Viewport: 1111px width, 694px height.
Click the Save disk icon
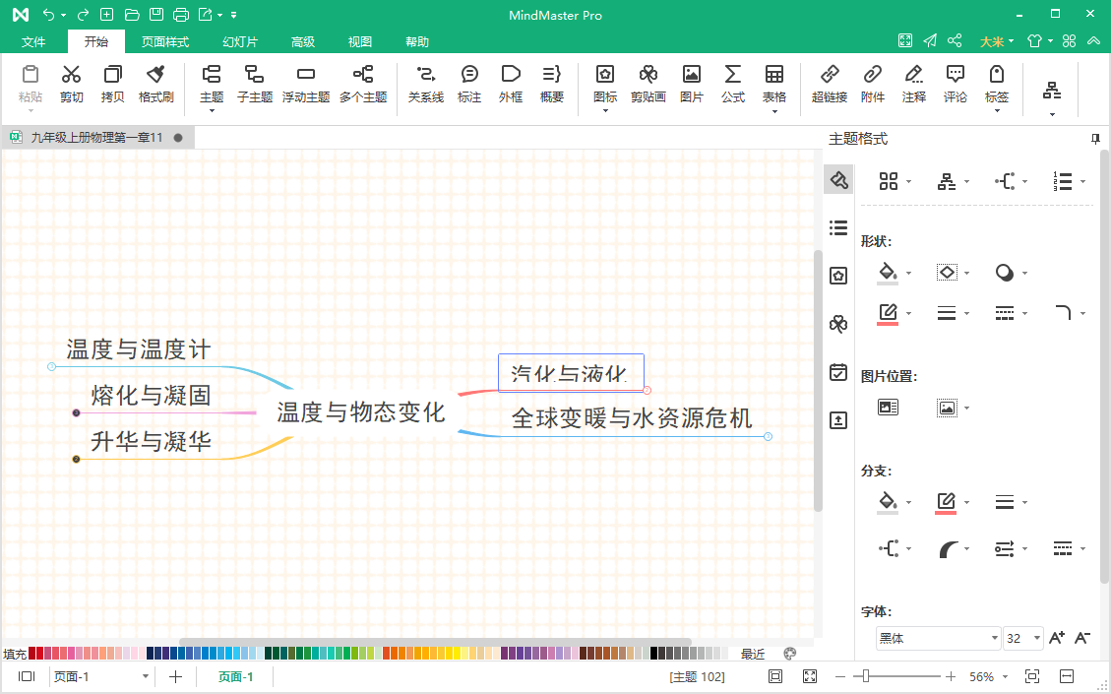click(155, 14)
